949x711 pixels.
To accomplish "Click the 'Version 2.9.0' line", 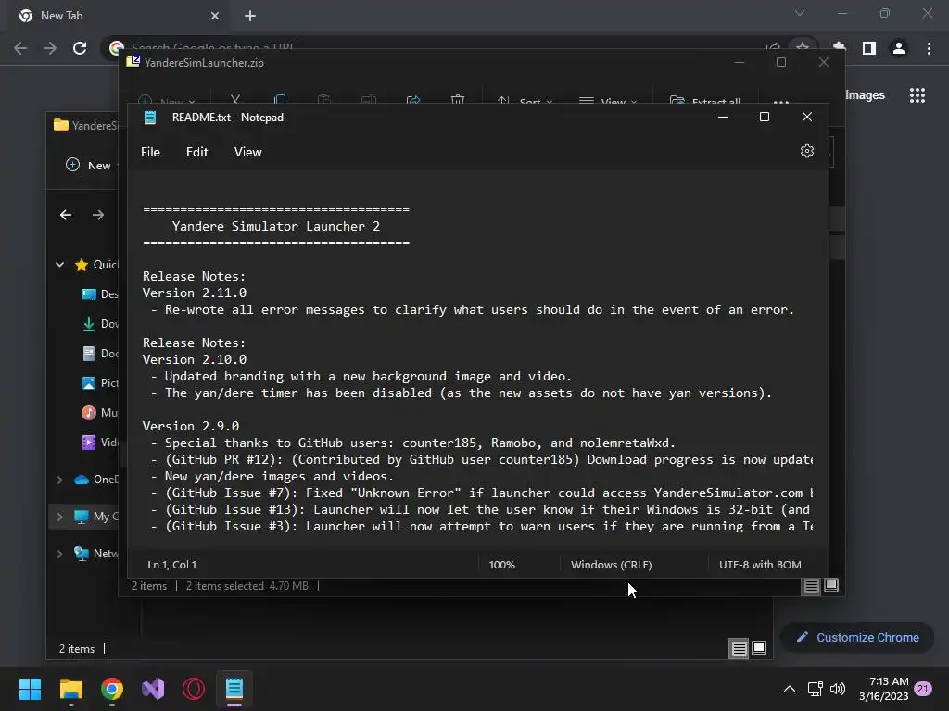I will tap(191, 426).
